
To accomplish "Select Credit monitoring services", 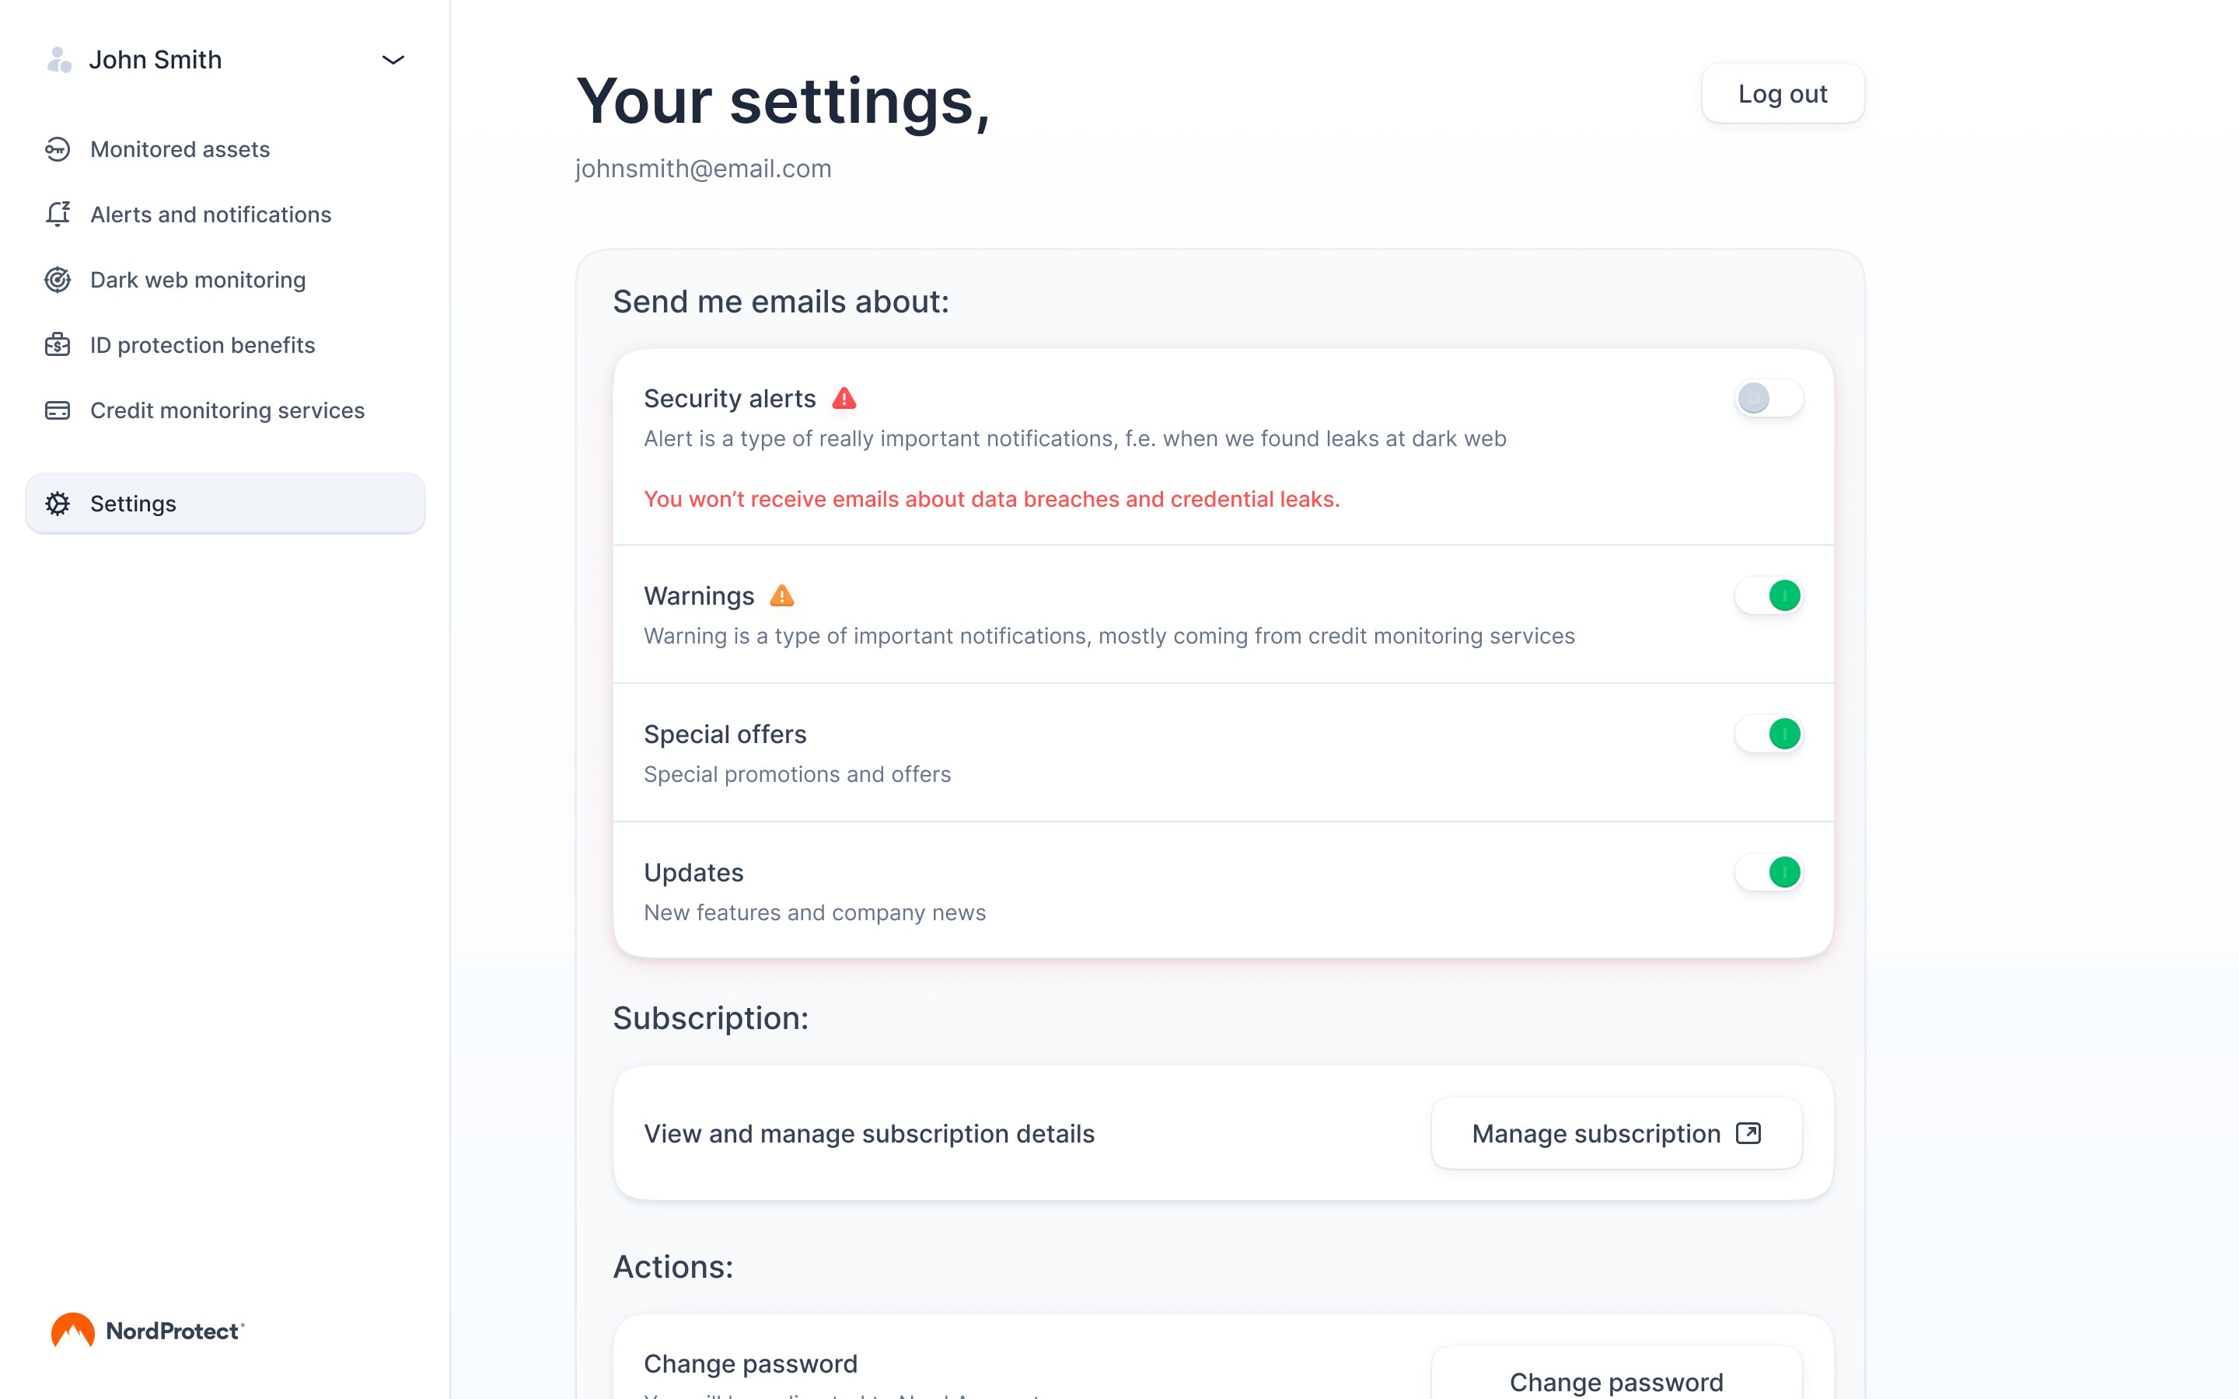I will [225, 411].
